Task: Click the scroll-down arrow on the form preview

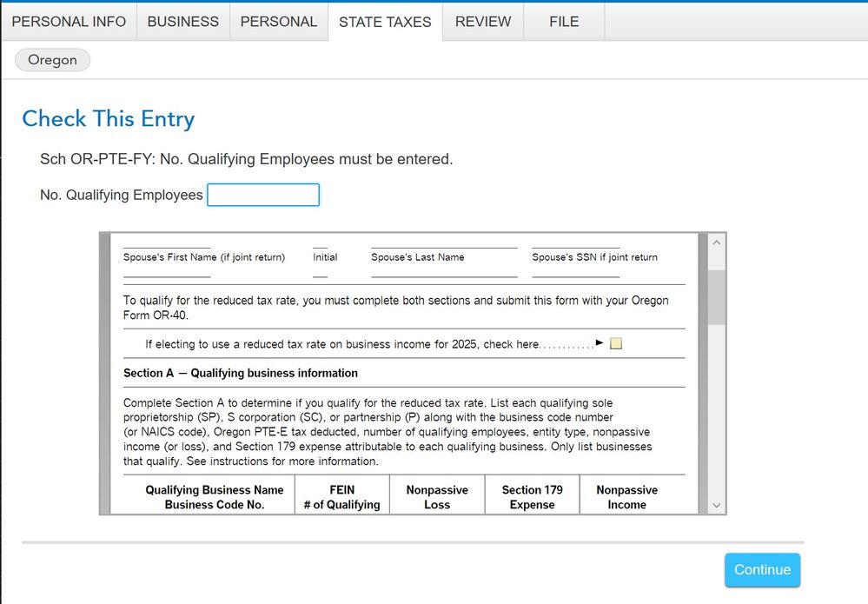Action: (x=716, y=505)
